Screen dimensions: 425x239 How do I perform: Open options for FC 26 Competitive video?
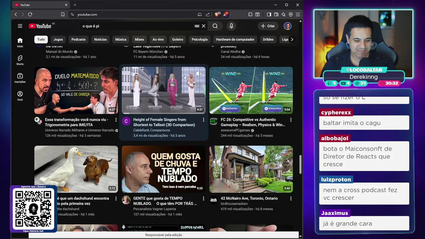click(x=291, y=119)
